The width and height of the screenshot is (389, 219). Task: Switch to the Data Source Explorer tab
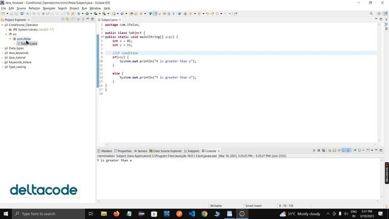(x=165, y=151)
